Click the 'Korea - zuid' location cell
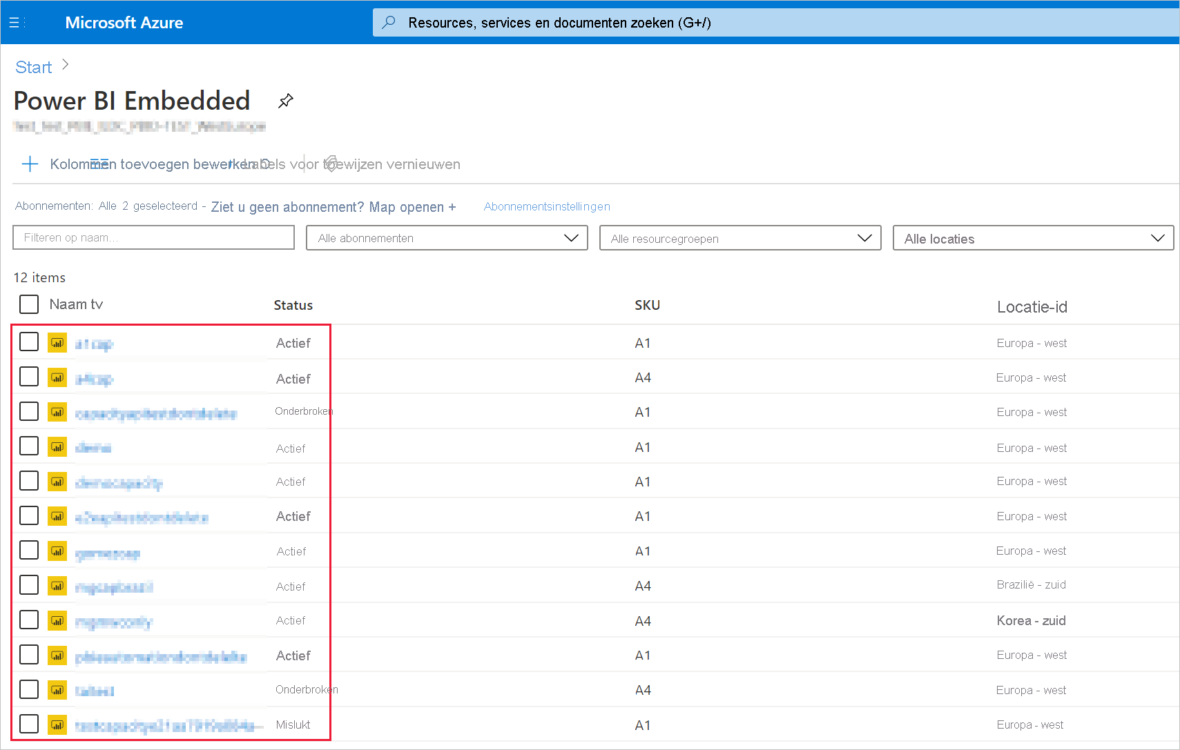The height and width of the screenshot is (750, 1180). click(1031, 620)
